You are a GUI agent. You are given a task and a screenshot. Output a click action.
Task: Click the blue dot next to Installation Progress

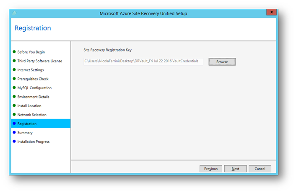14,142
